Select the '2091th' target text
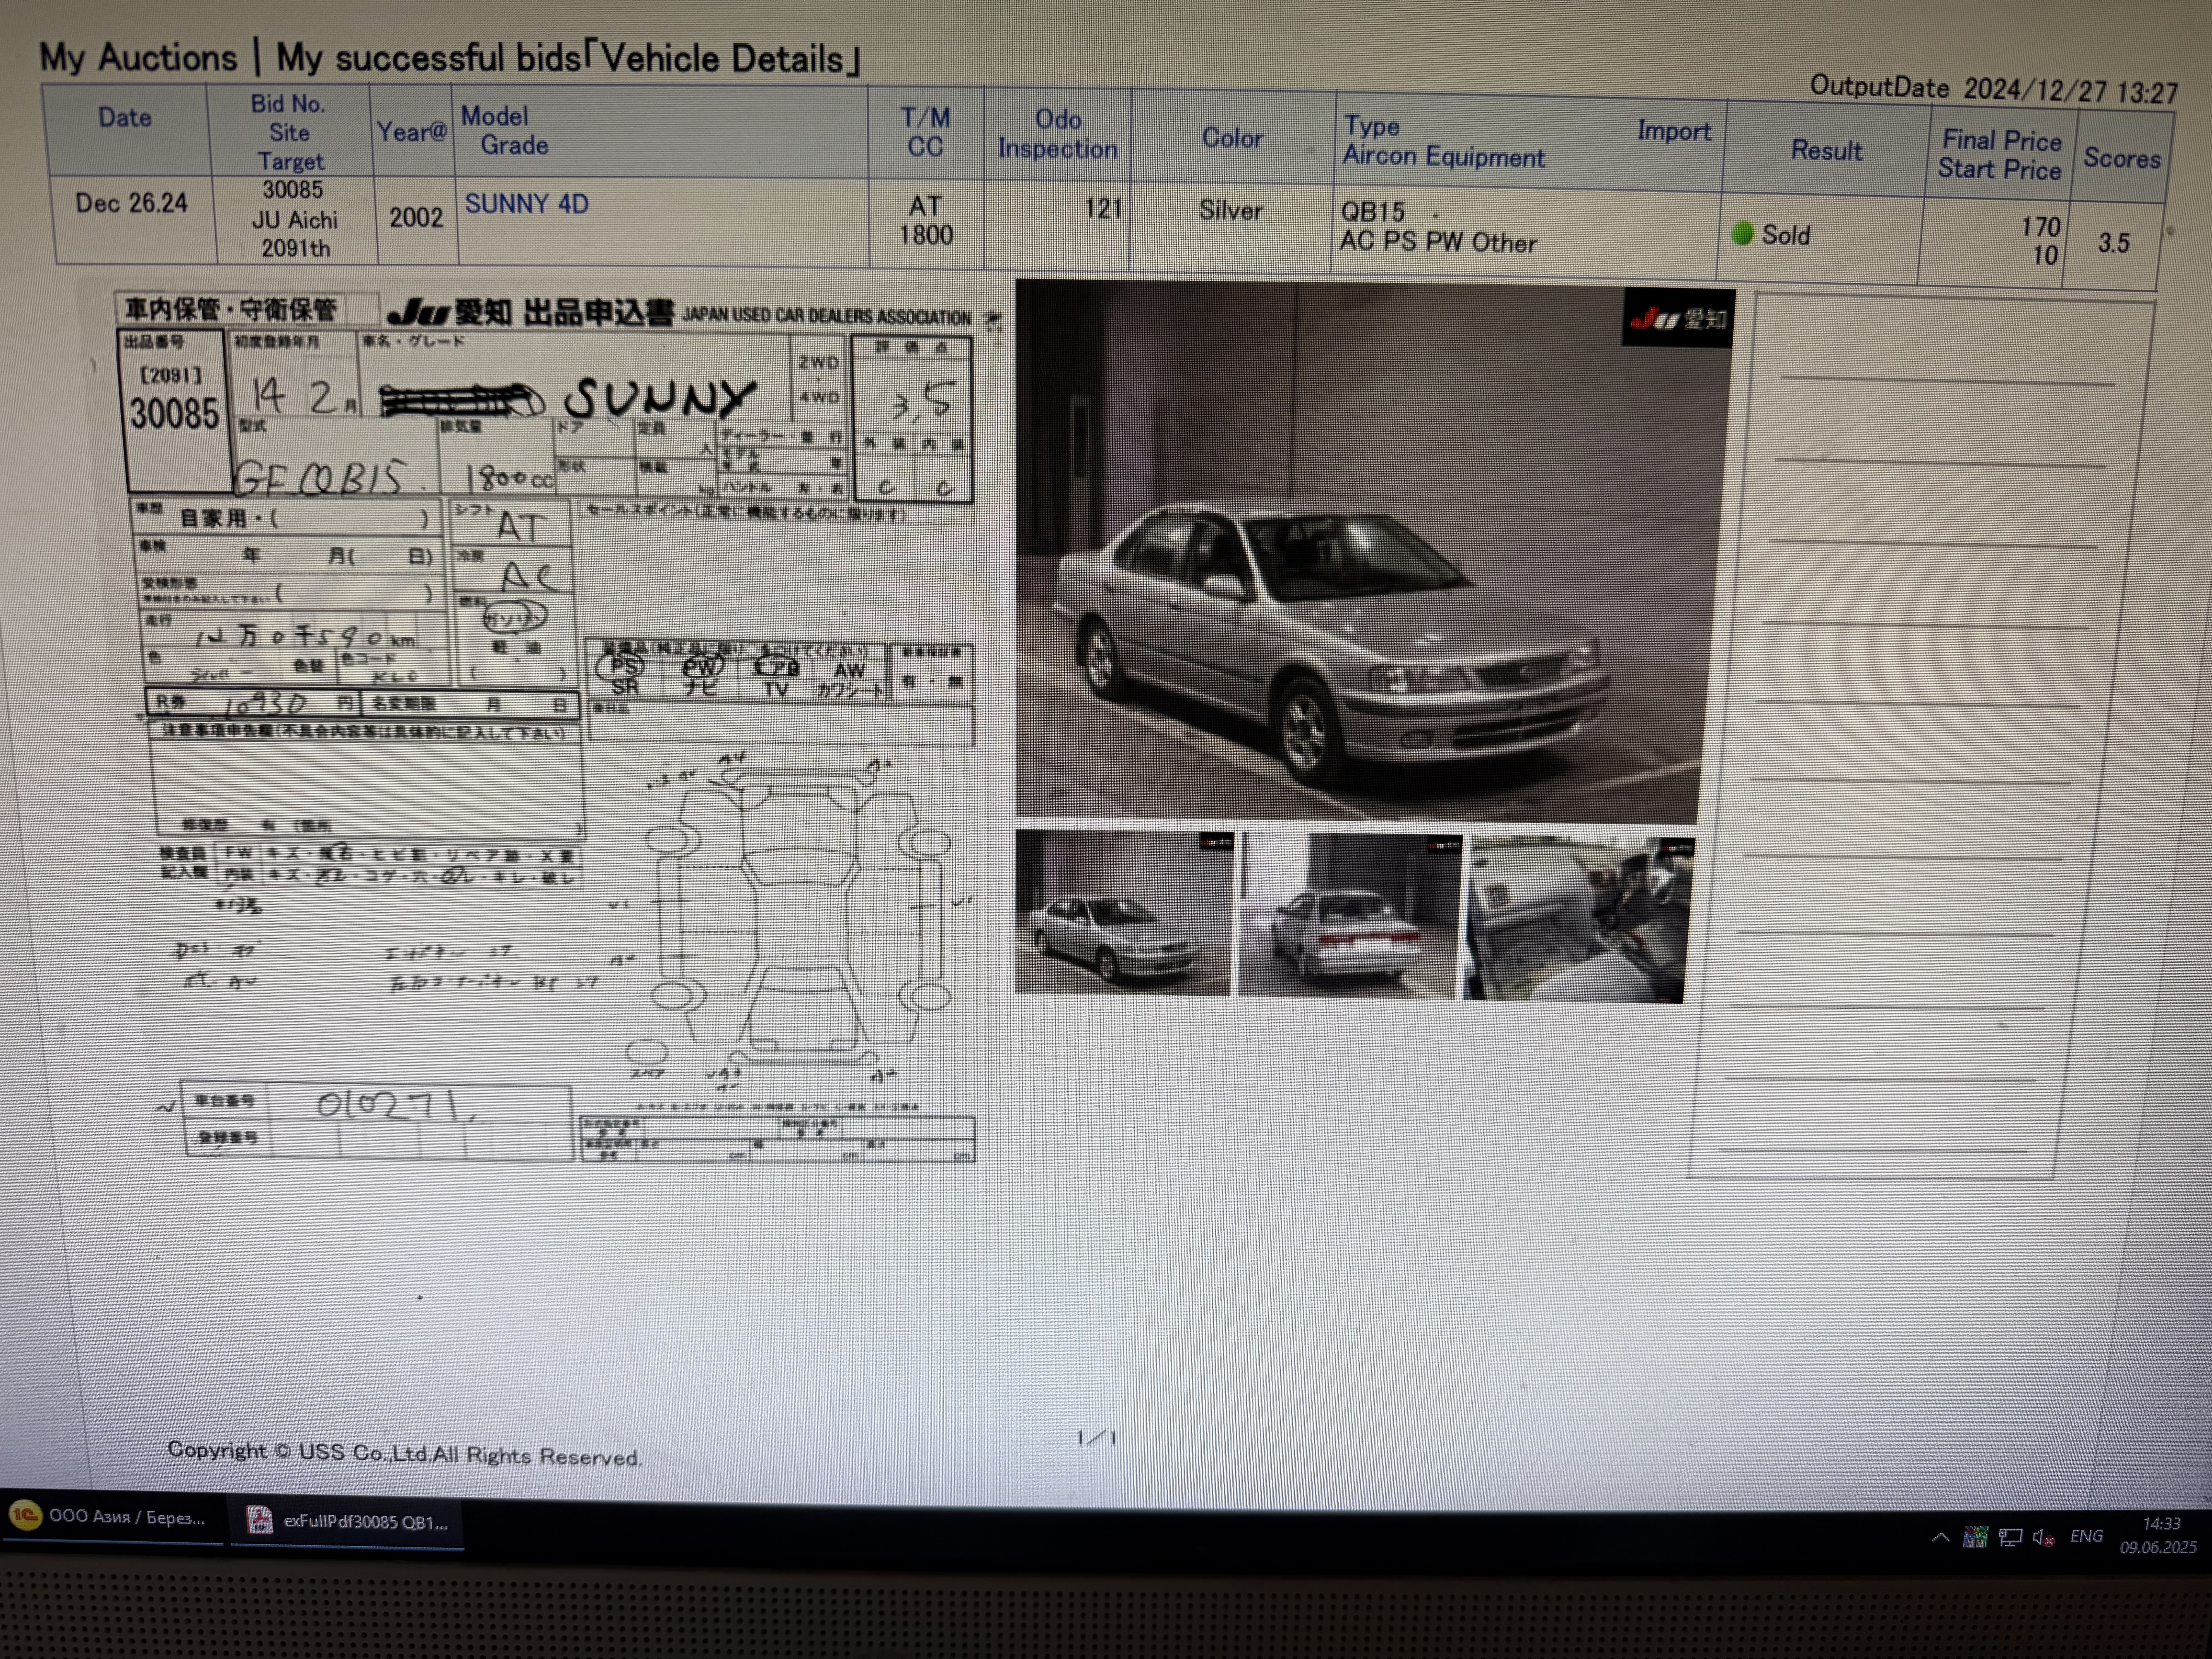This screenshot has height=1659, width=2212. pyautogui.click(x=295, y=248)
